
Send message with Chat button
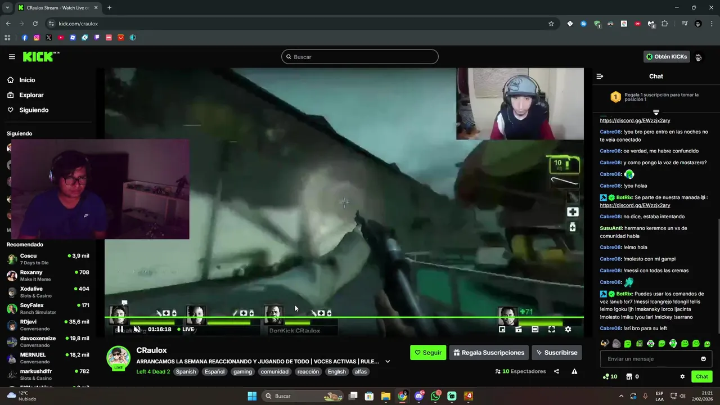(x=702, y=376)
